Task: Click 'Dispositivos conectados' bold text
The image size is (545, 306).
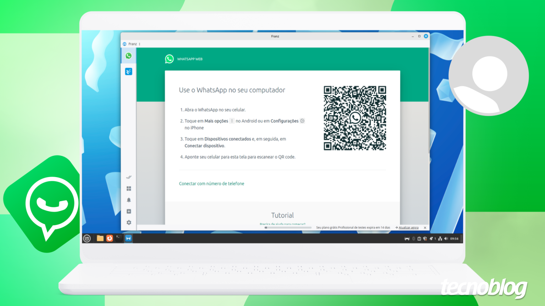Action: (227, 139)
